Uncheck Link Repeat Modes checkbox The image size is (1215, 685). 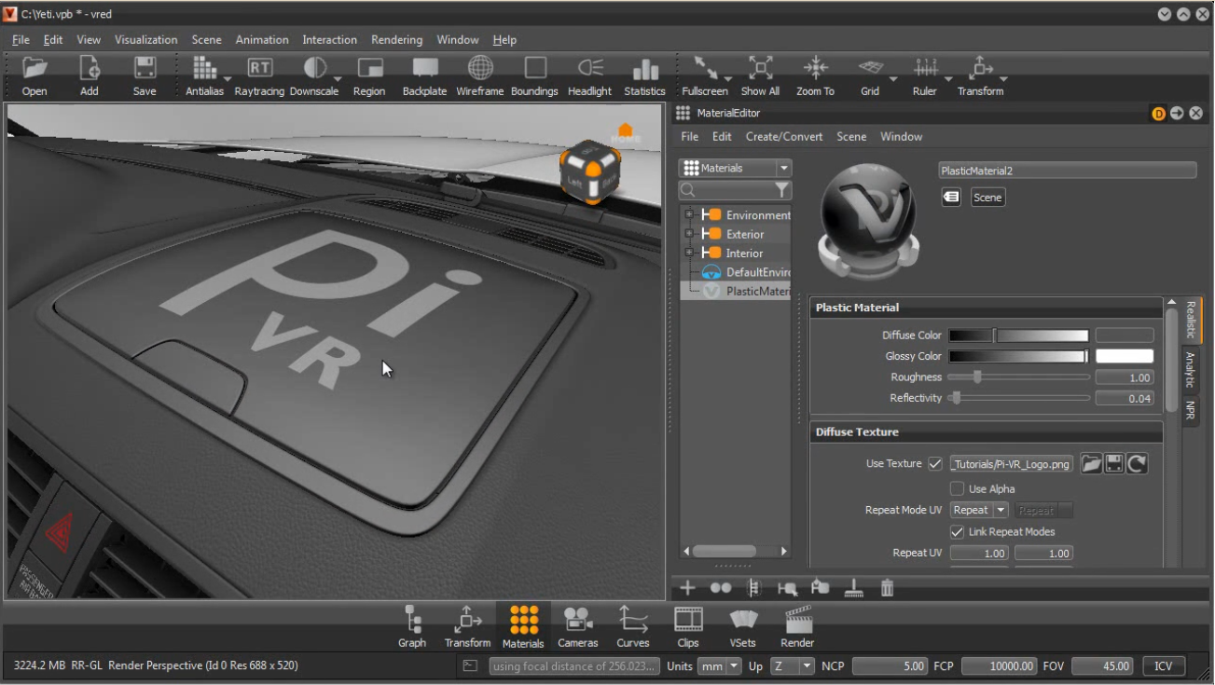point(957,531)
